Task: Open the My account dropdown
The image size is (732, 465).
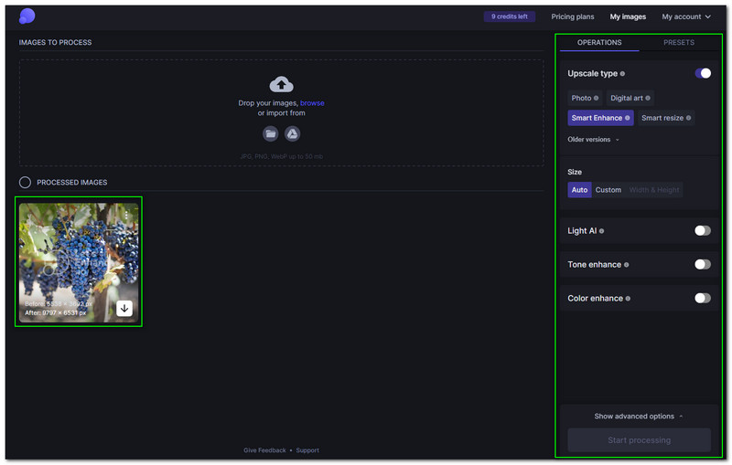Action: click(686, 16)
